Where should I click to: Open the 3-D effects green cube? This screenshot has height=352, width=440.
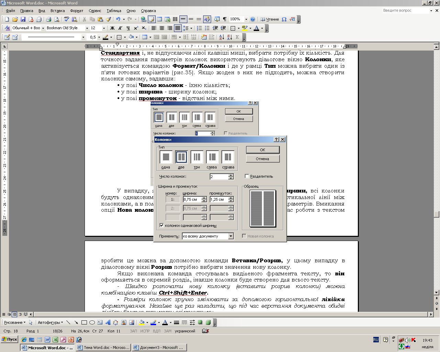click(x=208, y=322)
